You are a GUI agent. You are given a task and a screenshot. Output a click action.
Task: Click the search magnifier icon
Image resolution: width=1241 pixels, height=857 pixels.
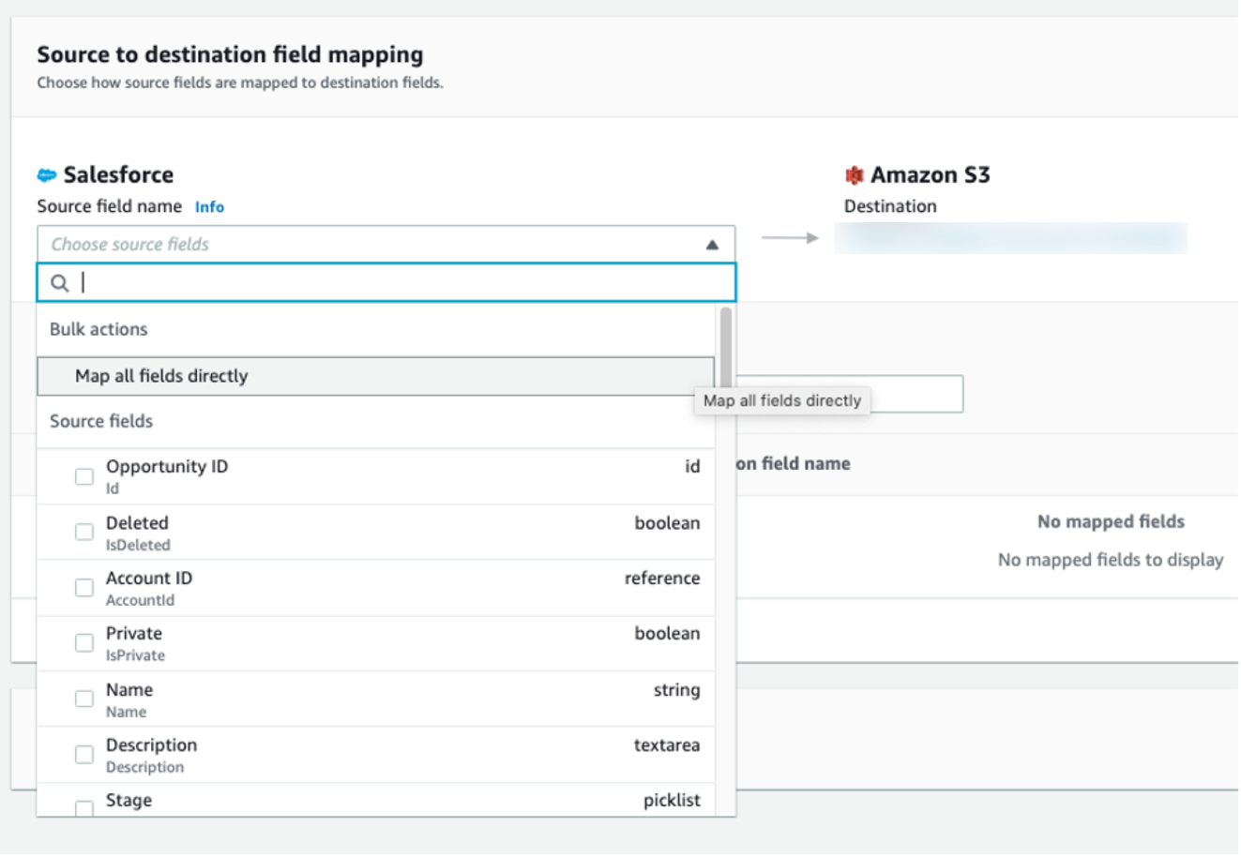click(x=60, y=283)
